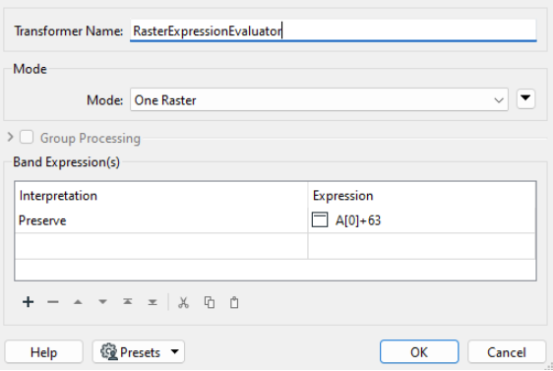
Task: Copy the selected expression row
Action: [x=210, y=302]
